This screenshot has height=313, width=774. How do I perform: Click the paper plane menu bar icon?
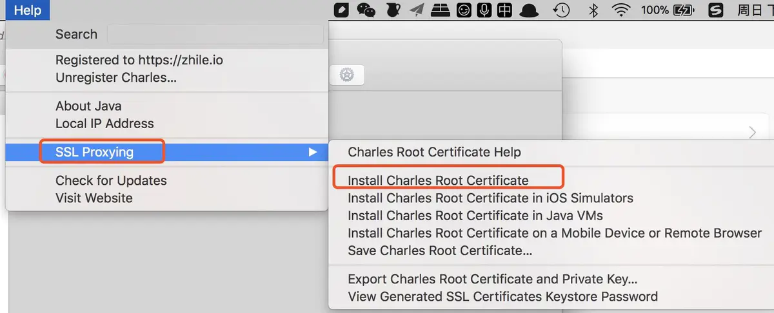pyautogui.click(x=417, y=10)
